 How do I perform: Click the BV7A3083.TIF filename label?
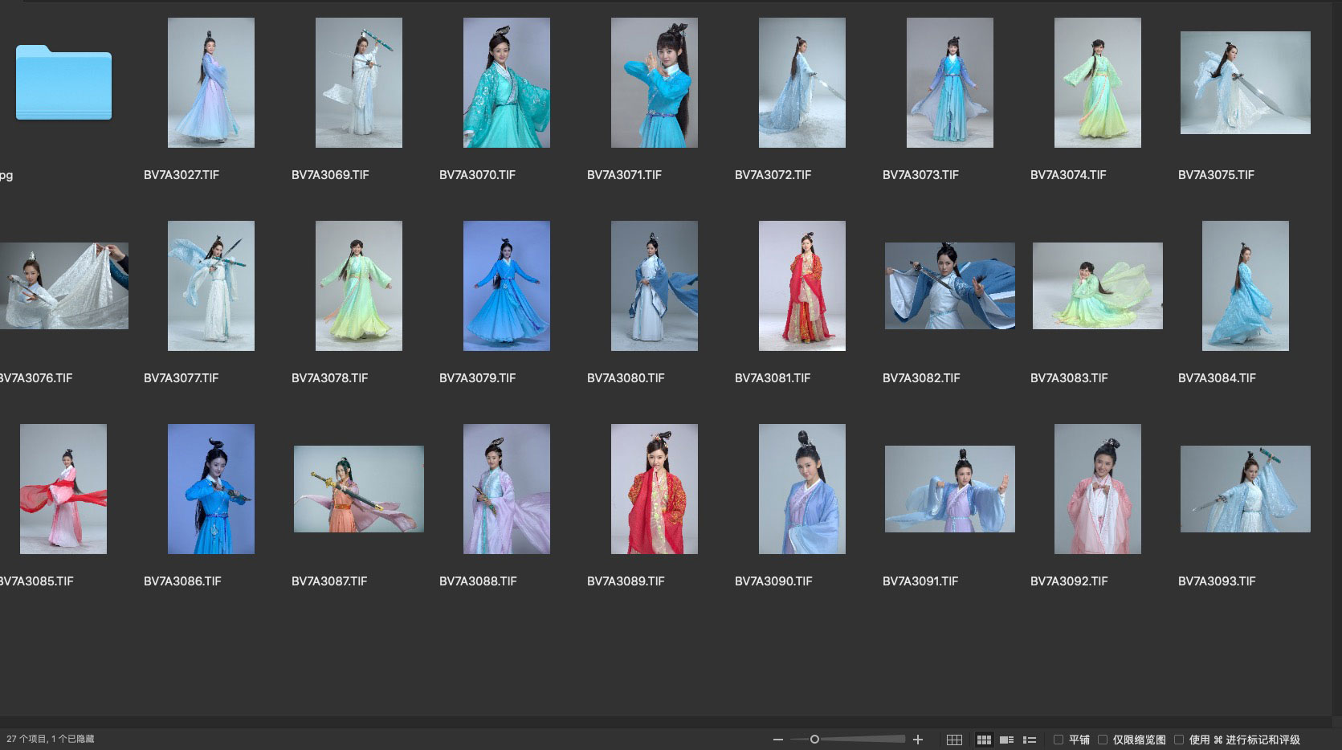pyautogui.click(x=1068, y=378)
